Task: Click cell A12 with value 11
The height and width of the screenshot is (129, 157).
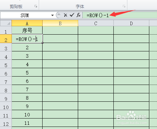Action: point(27,123)
